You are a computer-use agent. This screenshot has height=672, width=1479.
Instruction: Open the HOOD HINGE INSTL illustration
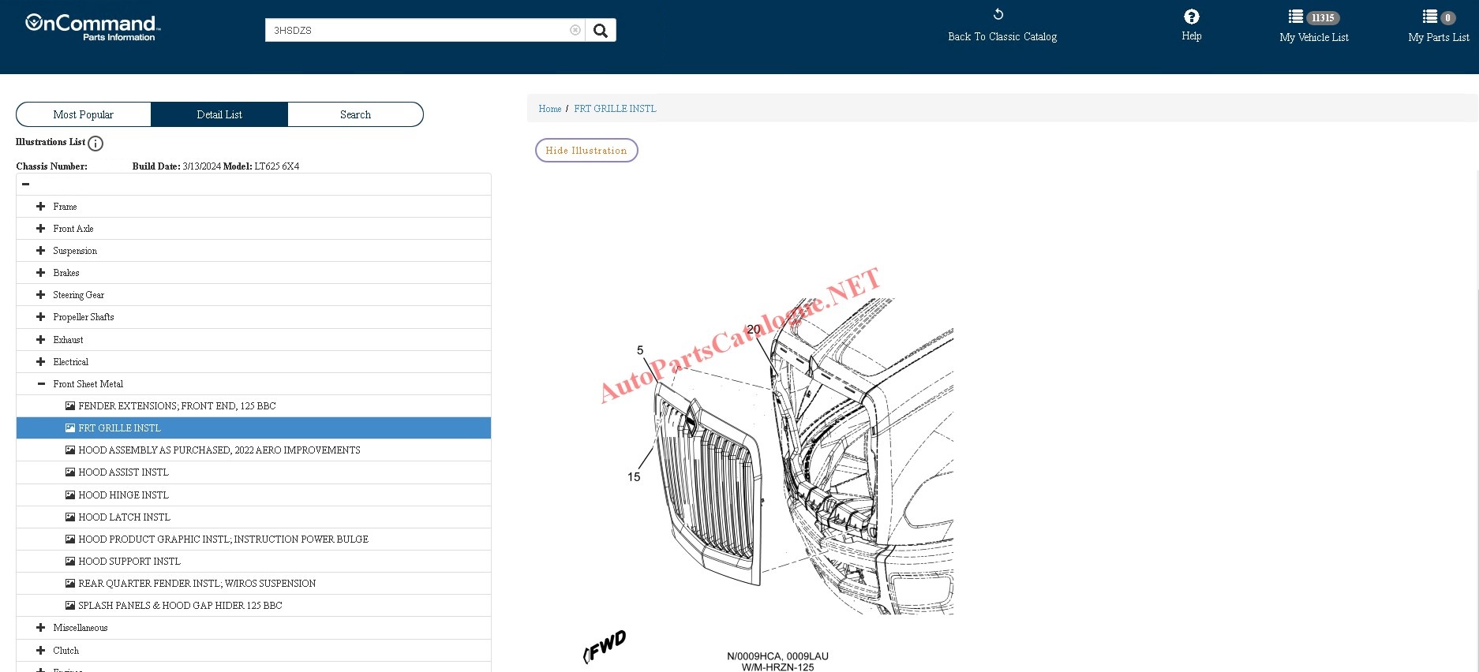click(123, 495)
